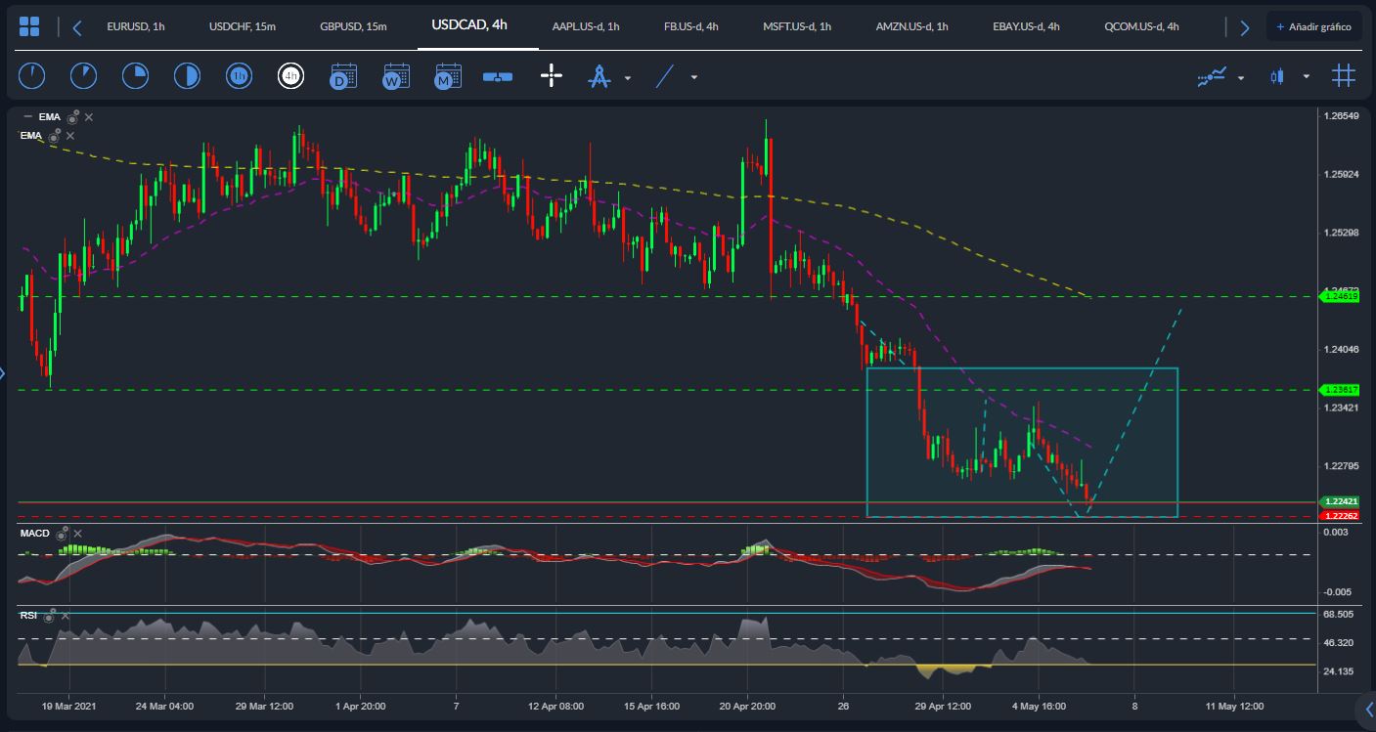
Task: Click the 19 Mar 2021 date label
Action: coord(68,705)
